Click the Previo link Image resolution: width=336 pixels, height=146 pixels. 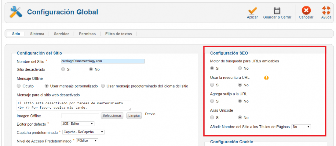[x=150, y=114]
